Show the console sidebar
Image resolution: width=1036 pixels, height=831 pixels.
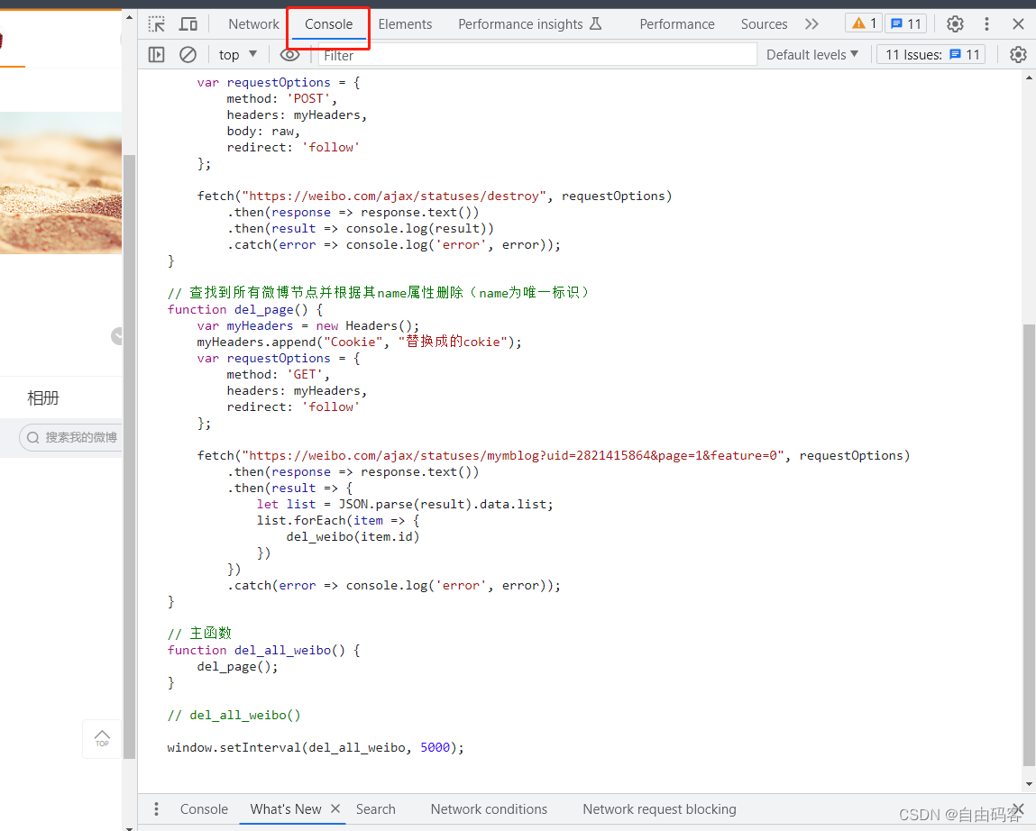coord(157,55)
